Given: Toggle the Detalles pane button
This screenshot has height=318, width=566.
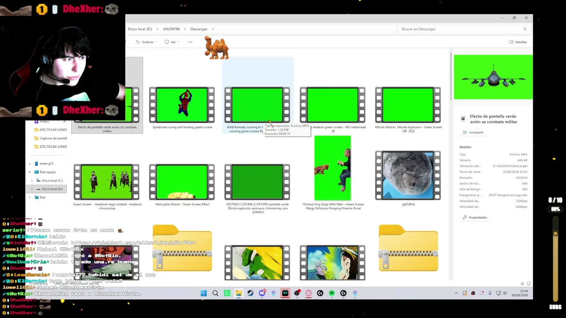Looking at the screenshot, I should click(518, 42).
